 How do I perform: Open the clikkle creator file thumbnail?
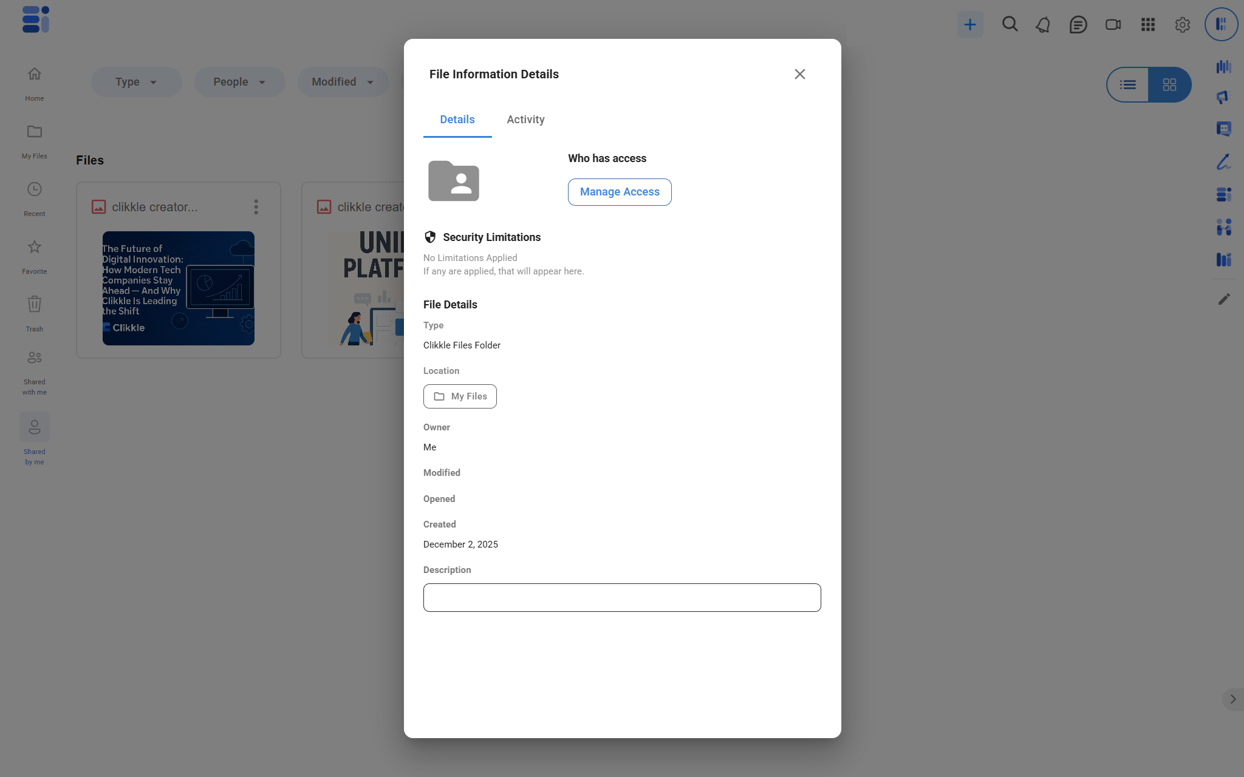(178, 288)
